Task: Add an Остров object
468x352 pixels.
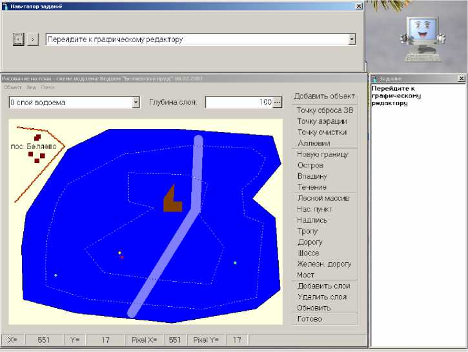Action: 310,165
